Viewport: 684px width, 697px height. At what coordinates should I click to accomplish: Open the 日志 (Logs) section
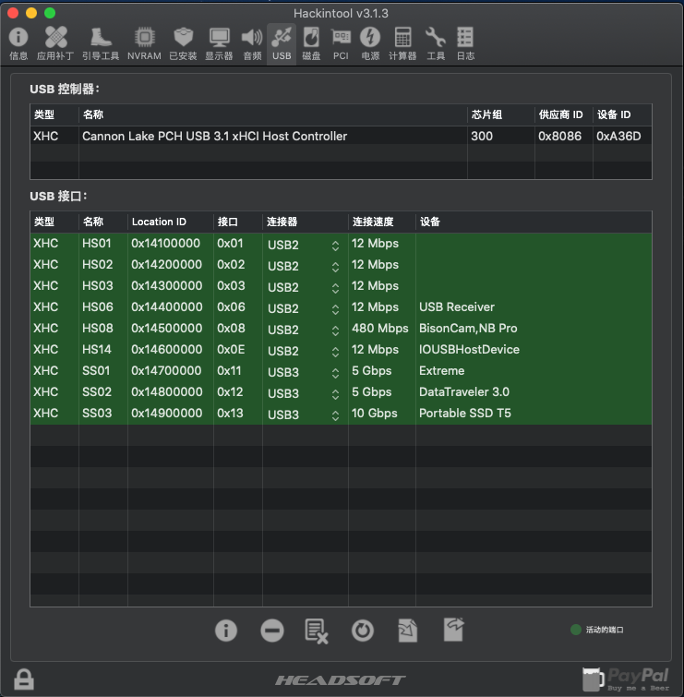465,43
